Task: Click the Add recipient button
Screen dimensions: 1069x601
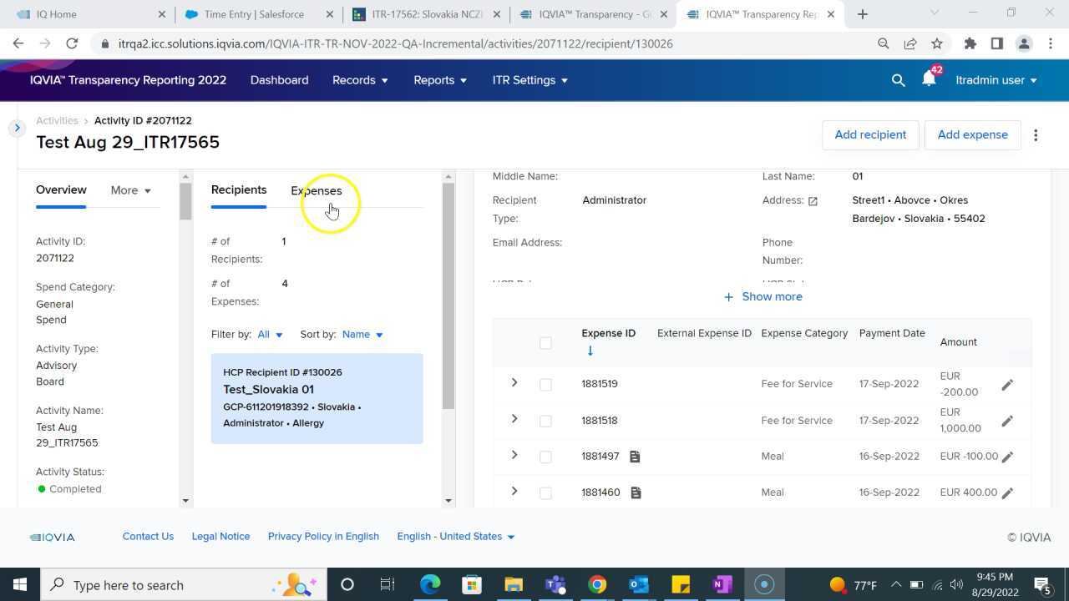Action: click(870, 135)
